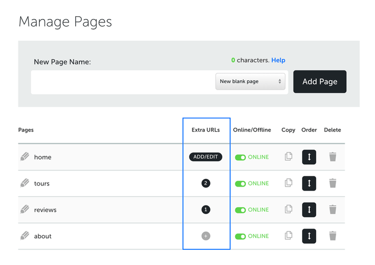375x265 pixels.
Task: Click the pencil edit icon beside home
Action: point(24,157)
